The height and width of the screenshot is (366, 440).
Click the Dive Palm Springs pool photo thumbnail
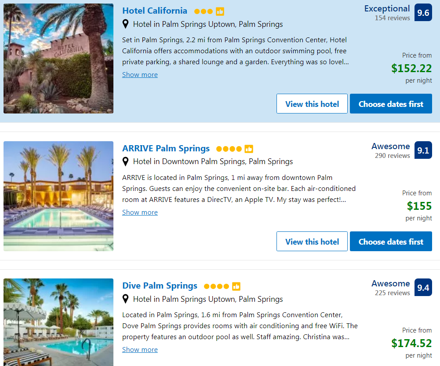tap(58, 322)
